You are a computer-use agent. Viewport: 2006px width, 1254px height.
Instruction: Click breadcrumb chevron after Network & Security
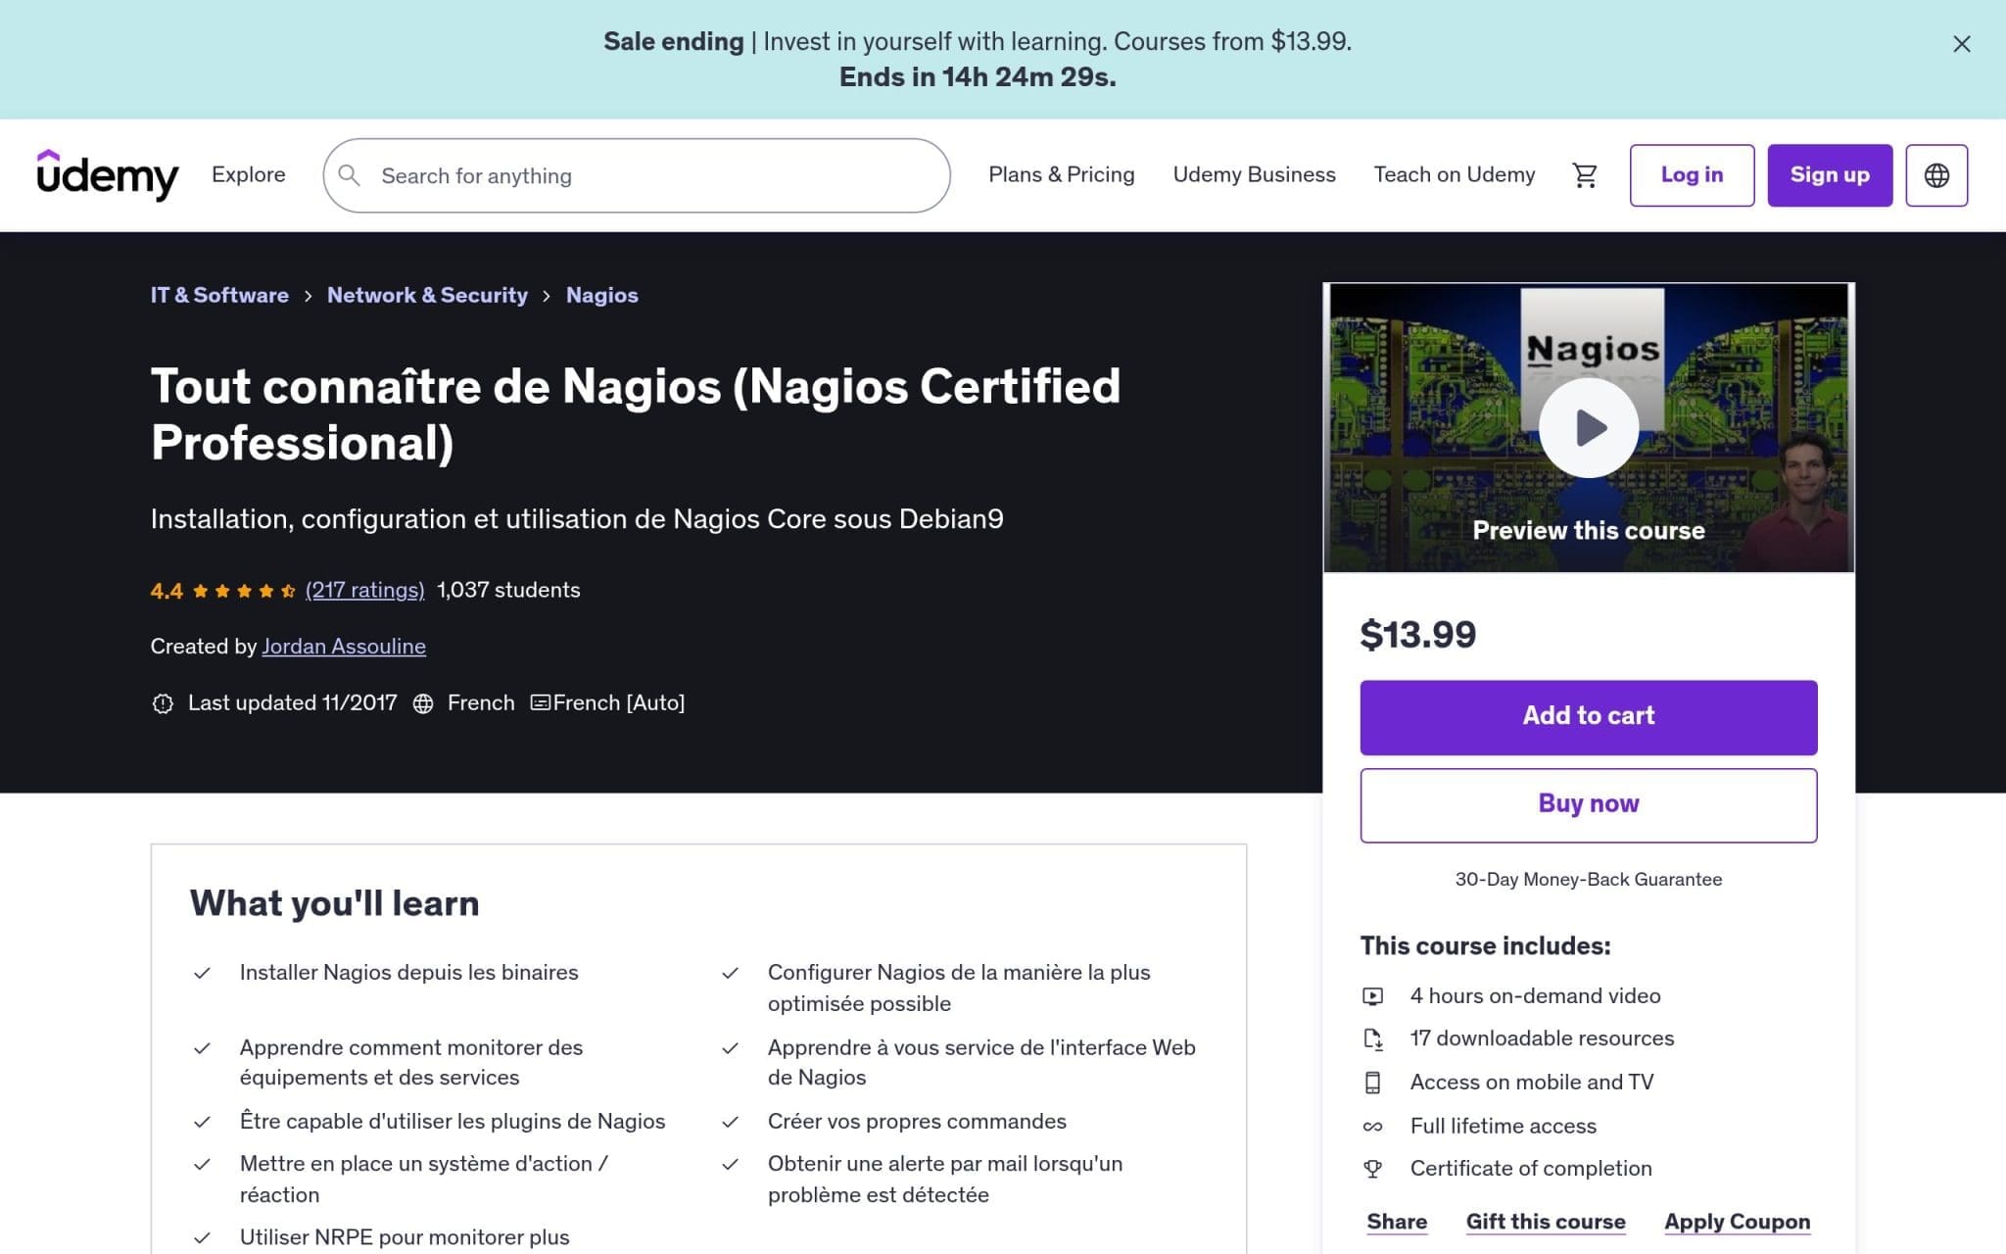point(547,296)
